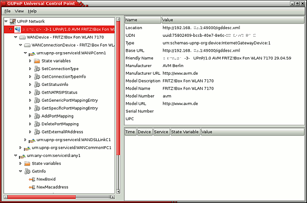307x203 pixels.
Task: Click the Location row's igddesc.xml URL
Action: 201,28
